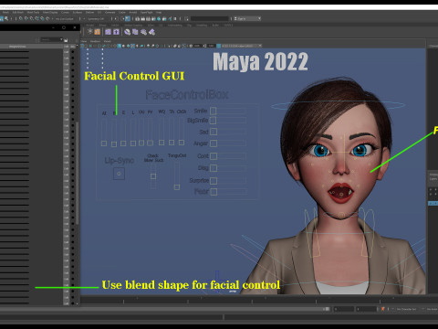Click the purple grid shelf icon left of up-arrow
This screenshot has width=438, height=329.
(108, 32)
